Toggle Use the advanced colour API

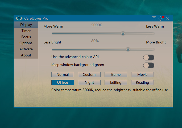click(148, 58)
